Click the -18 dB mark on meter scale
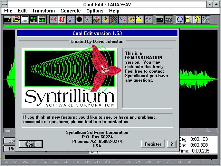221x166 pixels. [x=148, y=162]
